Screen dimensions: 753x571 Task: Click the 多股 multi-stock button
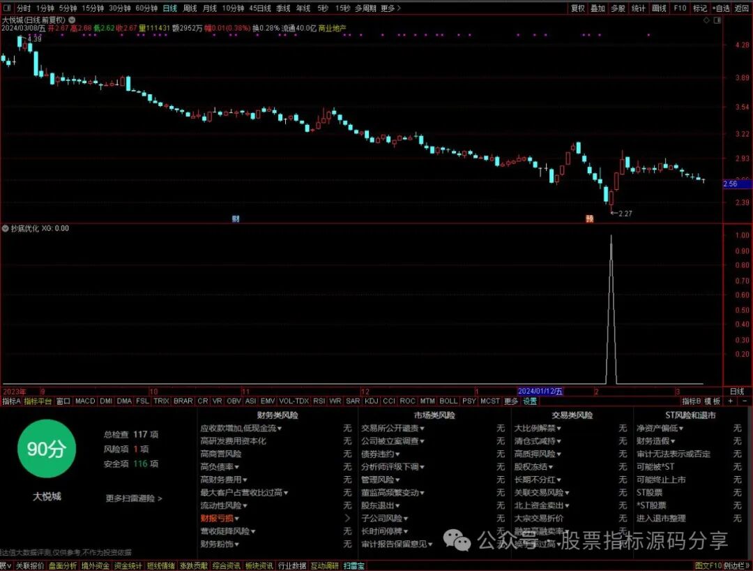coord(618,8)
